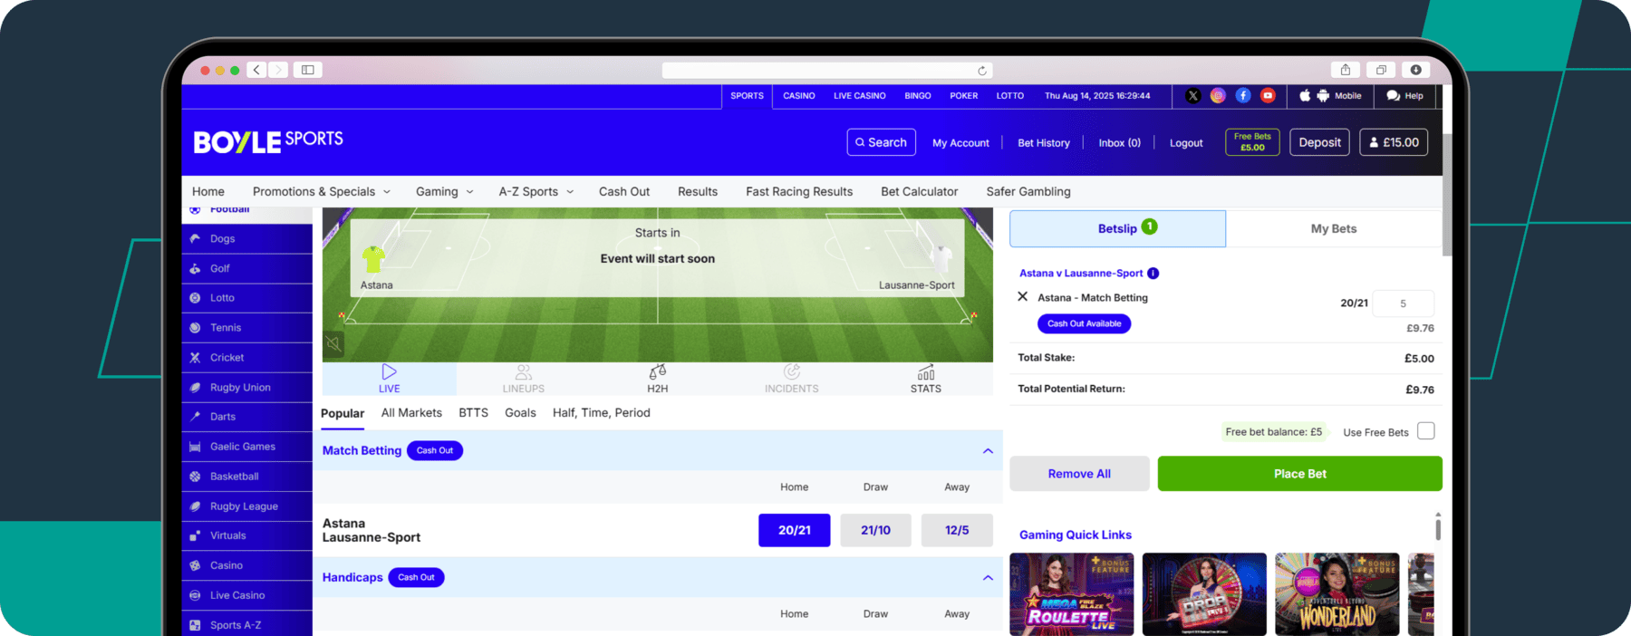1631x636 pixels.
Task: Open the Free Bets £5.00 button
Action: (x=1252, y=142)
